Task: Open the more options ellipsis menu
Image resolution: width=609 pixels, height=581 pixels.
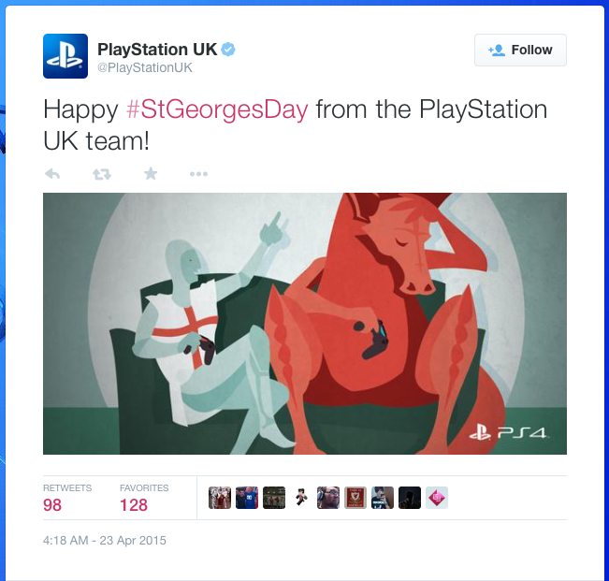Action: tap(198, 174)
